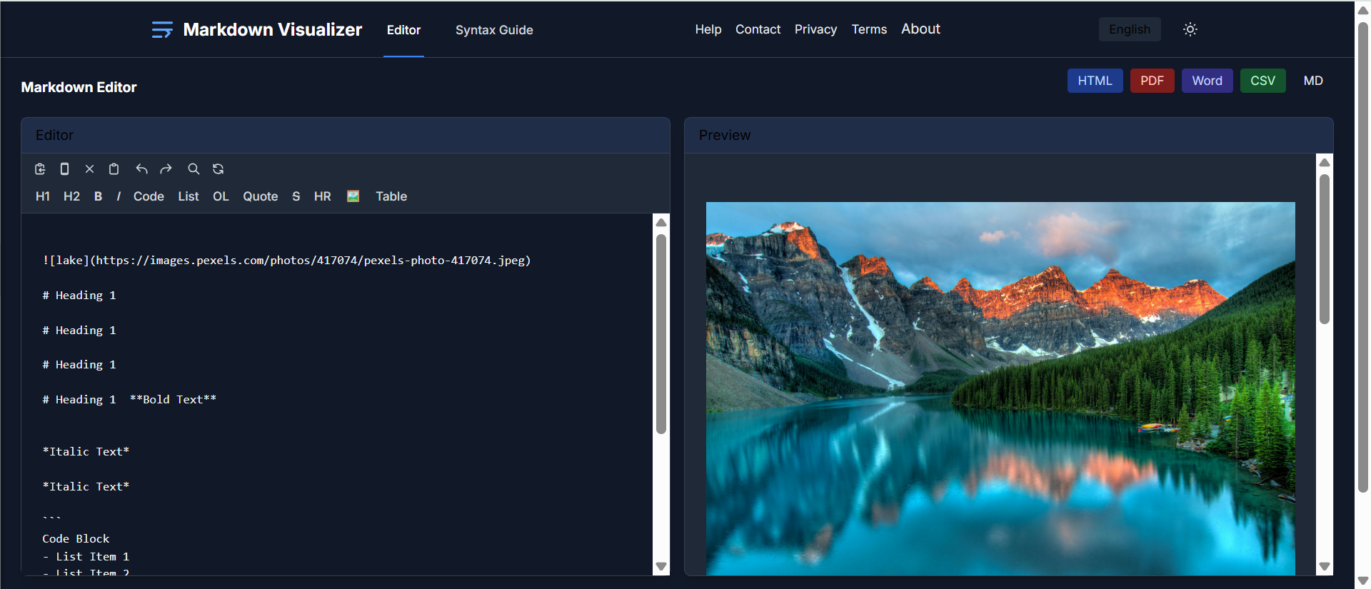Undo the last edit

pos(141,169)
